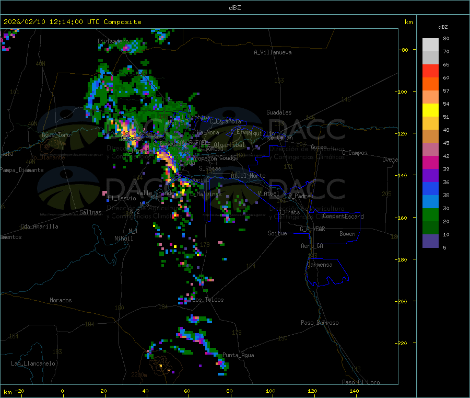Select the 'Pampa_Diamante' label
Viewport: 470px width, 398px height.
(x=22, y=170)
